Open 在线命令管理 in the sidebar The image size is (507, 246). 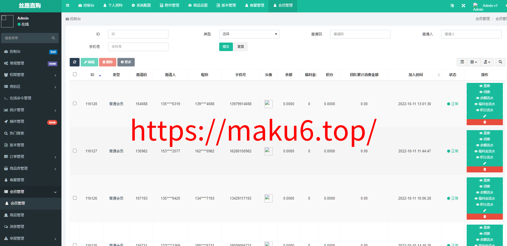(31, 98)
